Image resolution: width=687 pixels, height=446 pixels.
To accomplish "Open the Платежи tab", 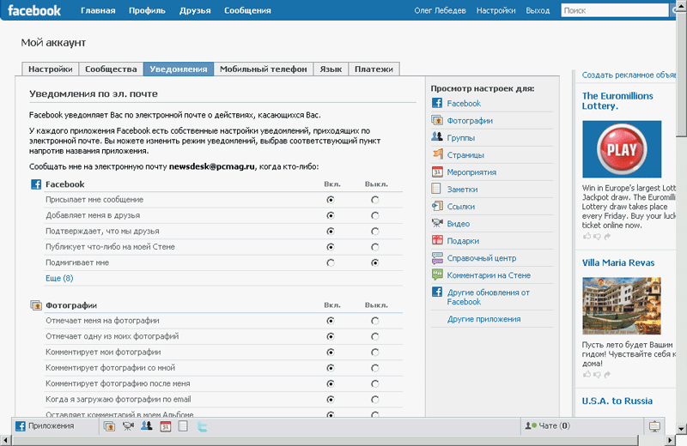I will coord(374,69).
